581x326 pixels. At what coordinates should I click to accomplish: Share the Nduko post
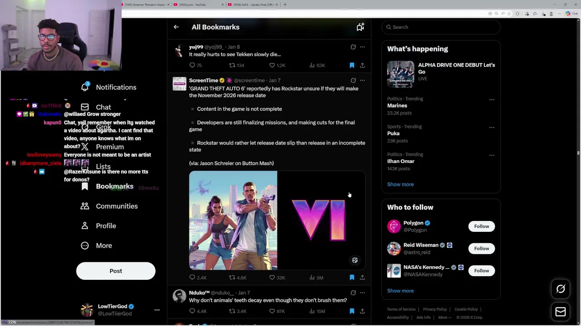(362, 311)
